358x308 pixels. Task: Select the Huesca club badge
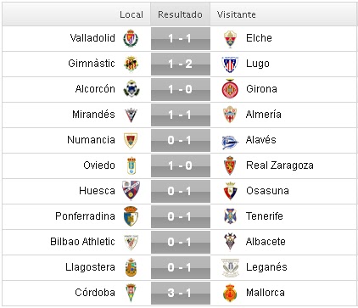click(x=131, y=190)
